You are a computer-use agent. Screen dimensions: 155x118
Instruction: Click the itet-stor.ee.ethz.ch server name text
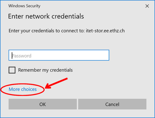pyautogui.click(x=105, y=31)
